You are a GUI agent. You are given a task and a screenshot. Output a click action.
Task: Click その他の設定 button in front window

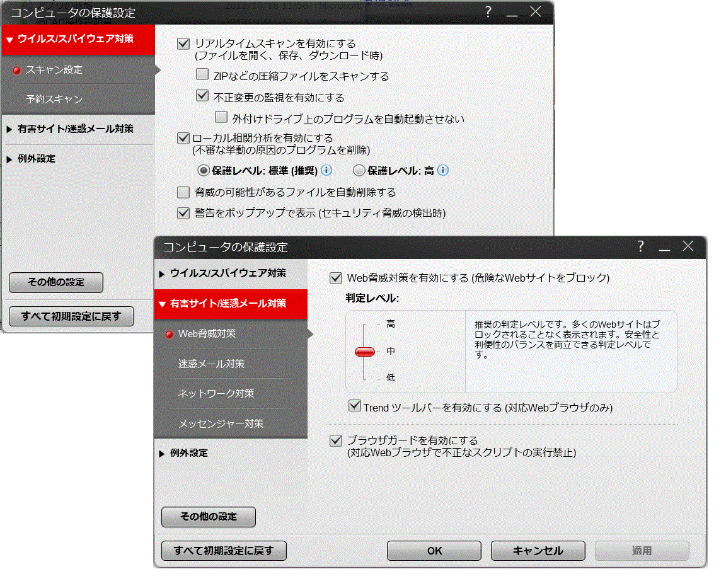click(209, 517)
